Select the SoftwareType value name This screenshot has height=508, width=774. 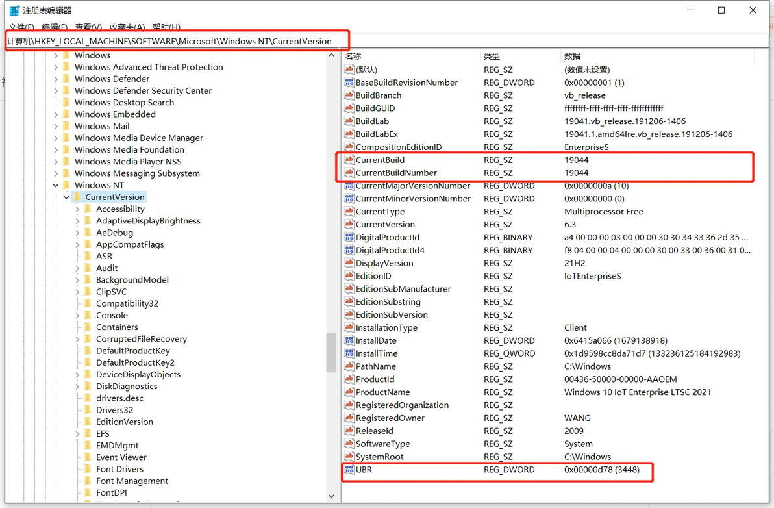(x=383, y=444)
